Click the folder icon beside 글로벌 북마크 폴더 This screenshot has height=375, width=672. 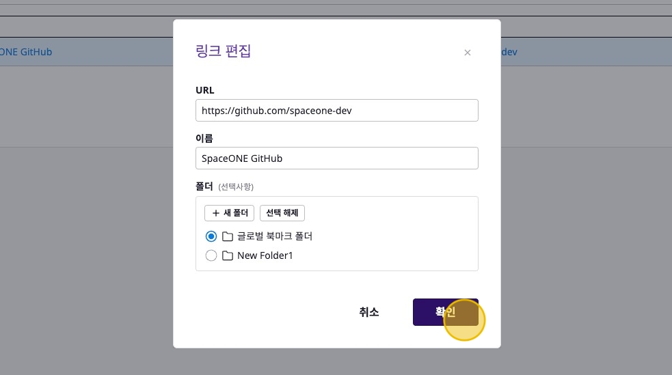[x=228, y=236]
